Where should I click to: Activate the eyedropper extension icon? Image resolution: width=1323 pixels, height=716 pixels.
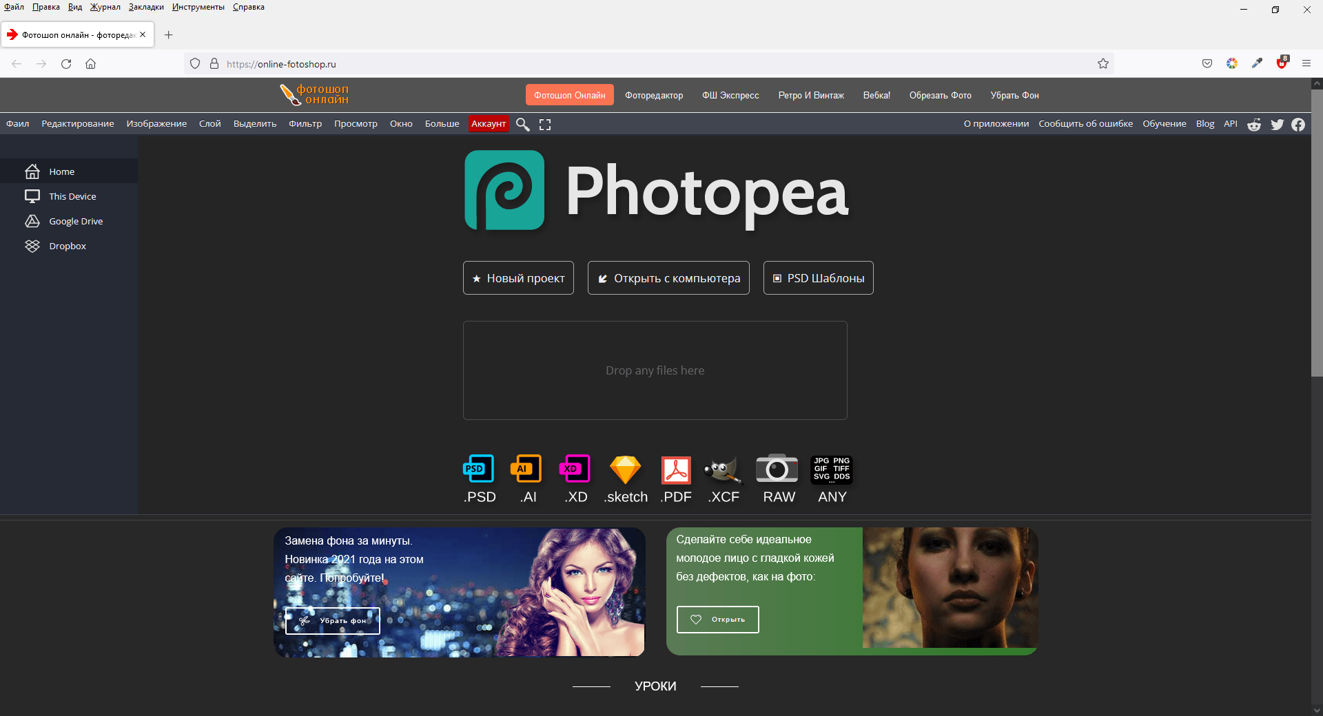coord(1257,63)
